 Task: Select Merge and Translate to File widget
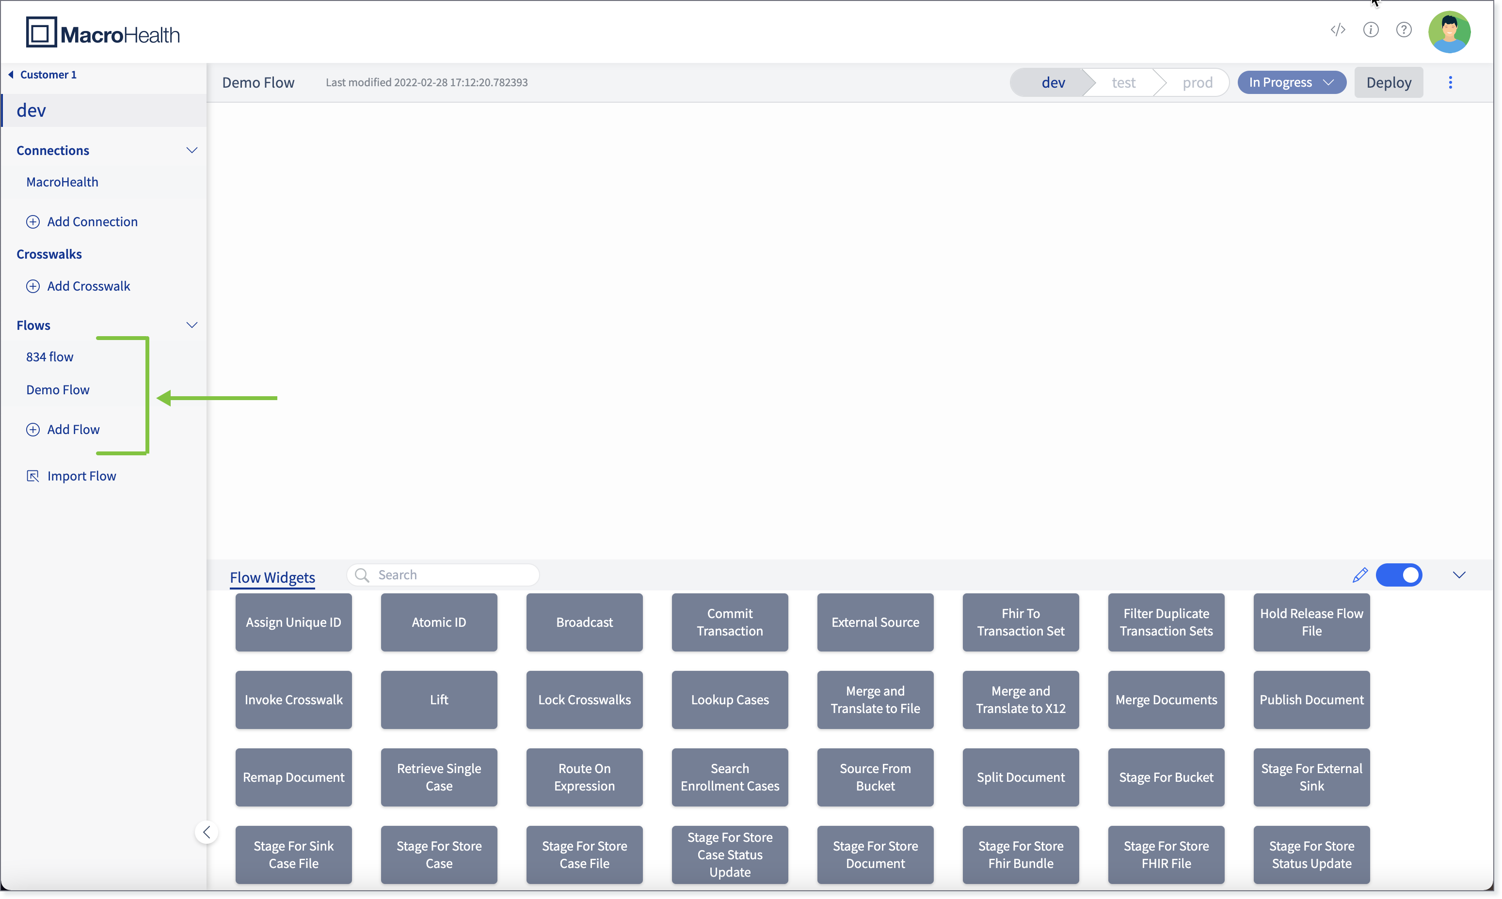pos(876,700)
